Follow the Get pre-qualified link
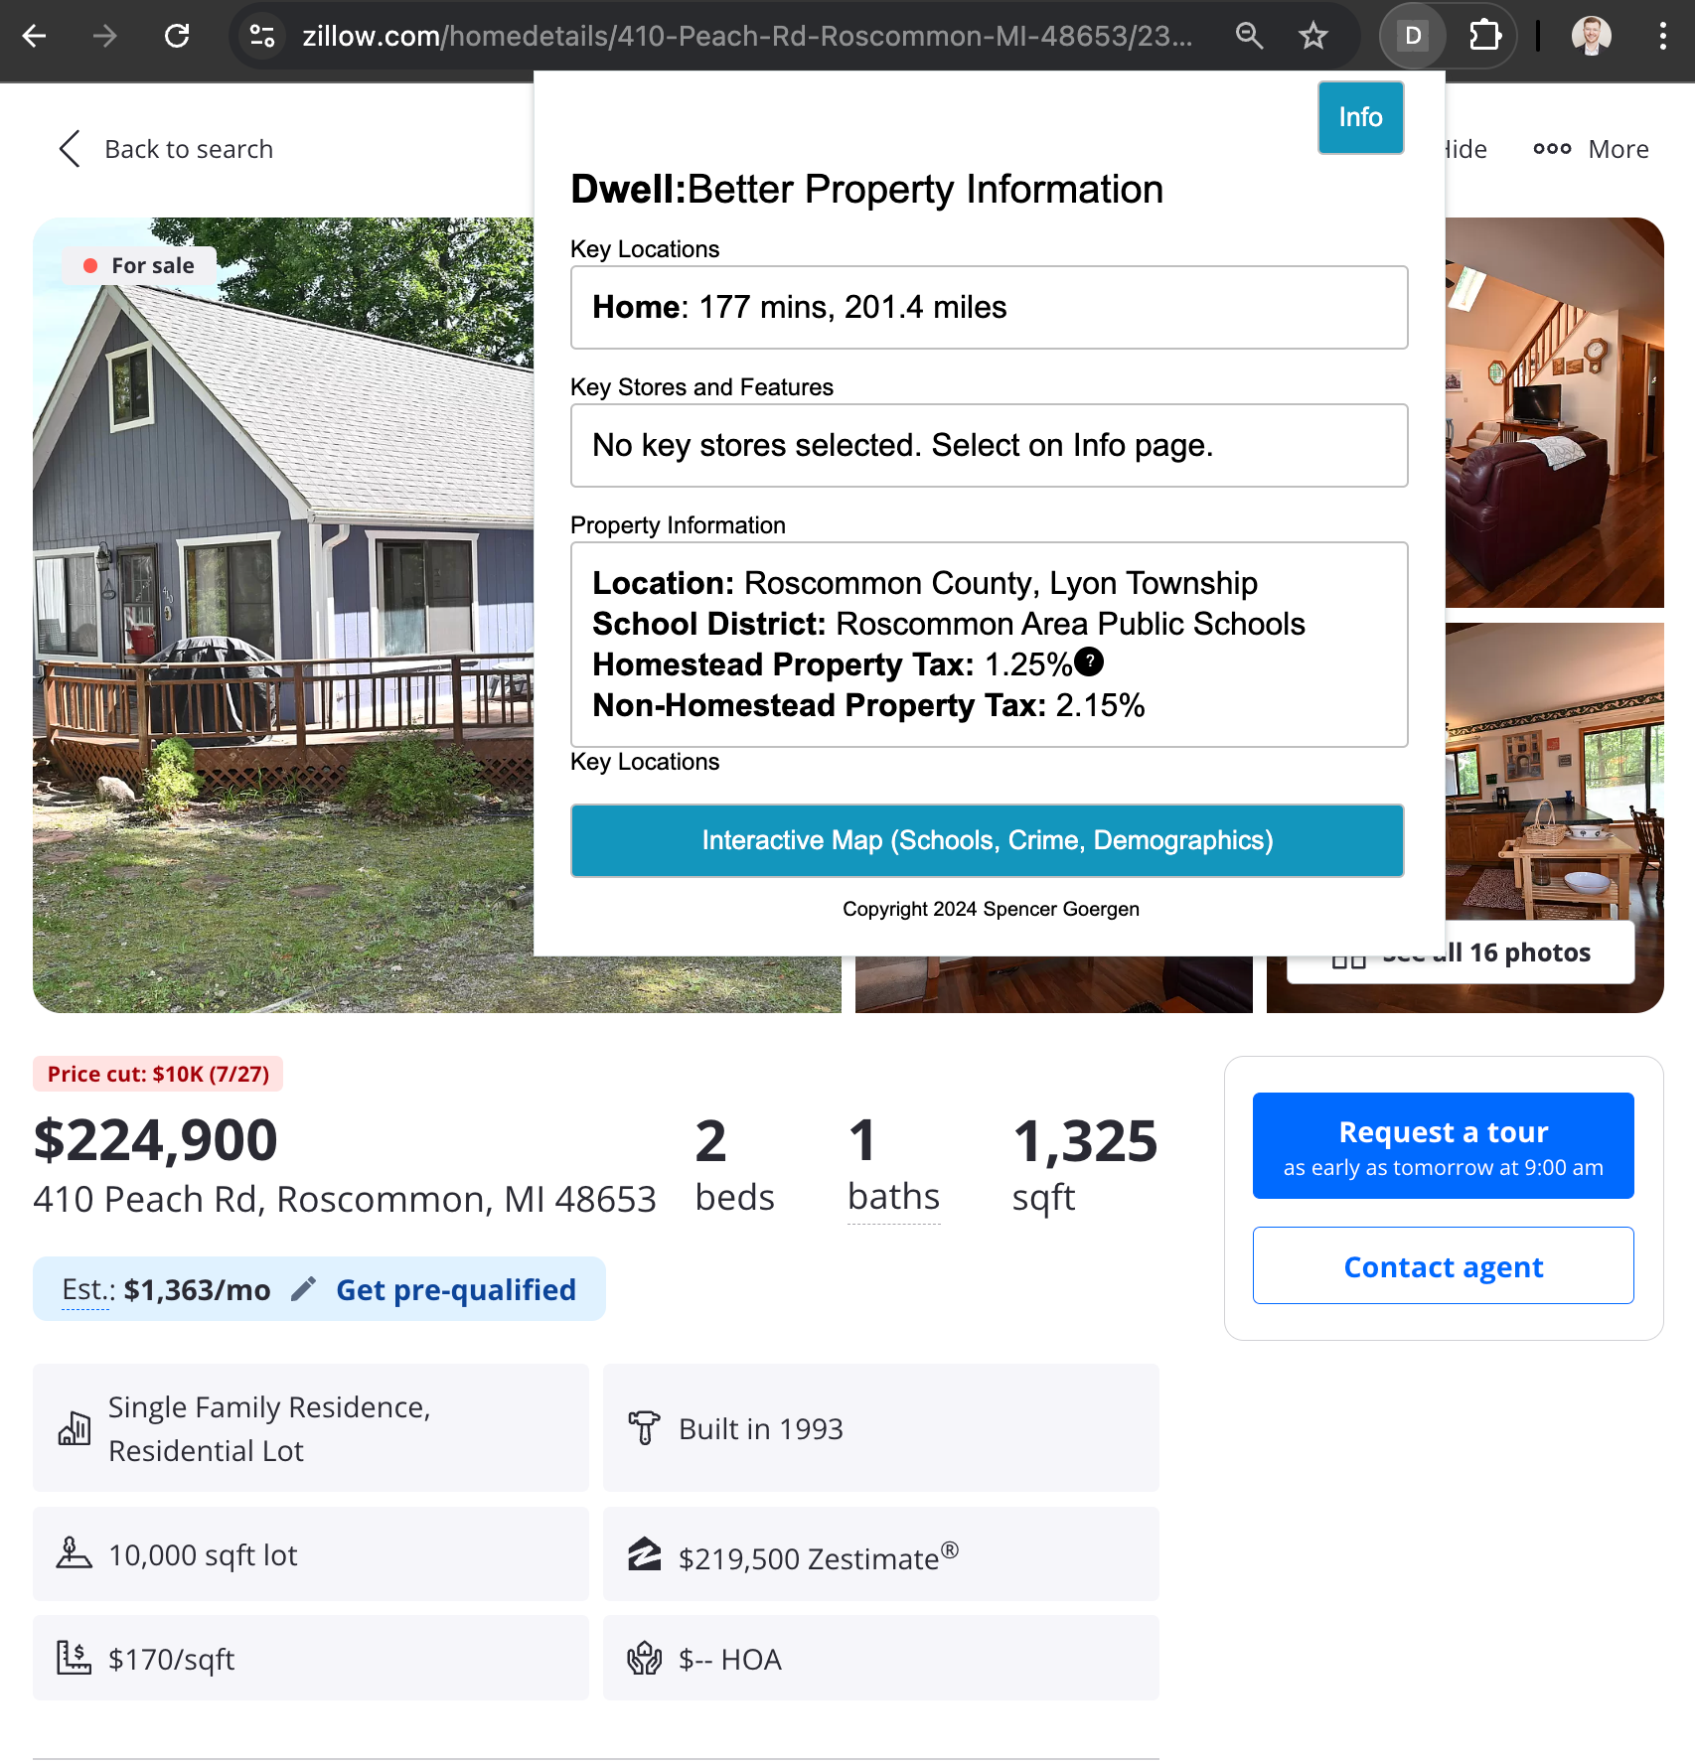 point(456,1289)
